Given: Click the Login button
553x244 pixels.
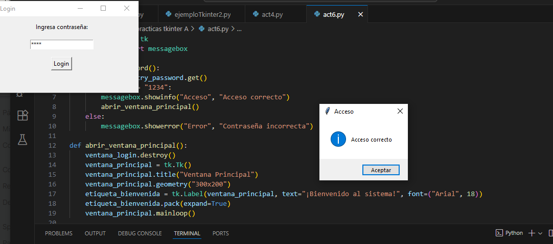Looking at the screenshot, I should [x=61, y=64].
